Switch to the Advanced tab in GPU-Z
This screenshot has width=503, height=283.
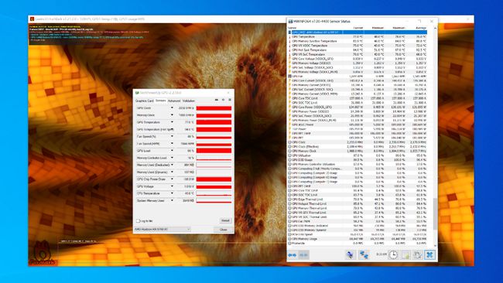174,101
